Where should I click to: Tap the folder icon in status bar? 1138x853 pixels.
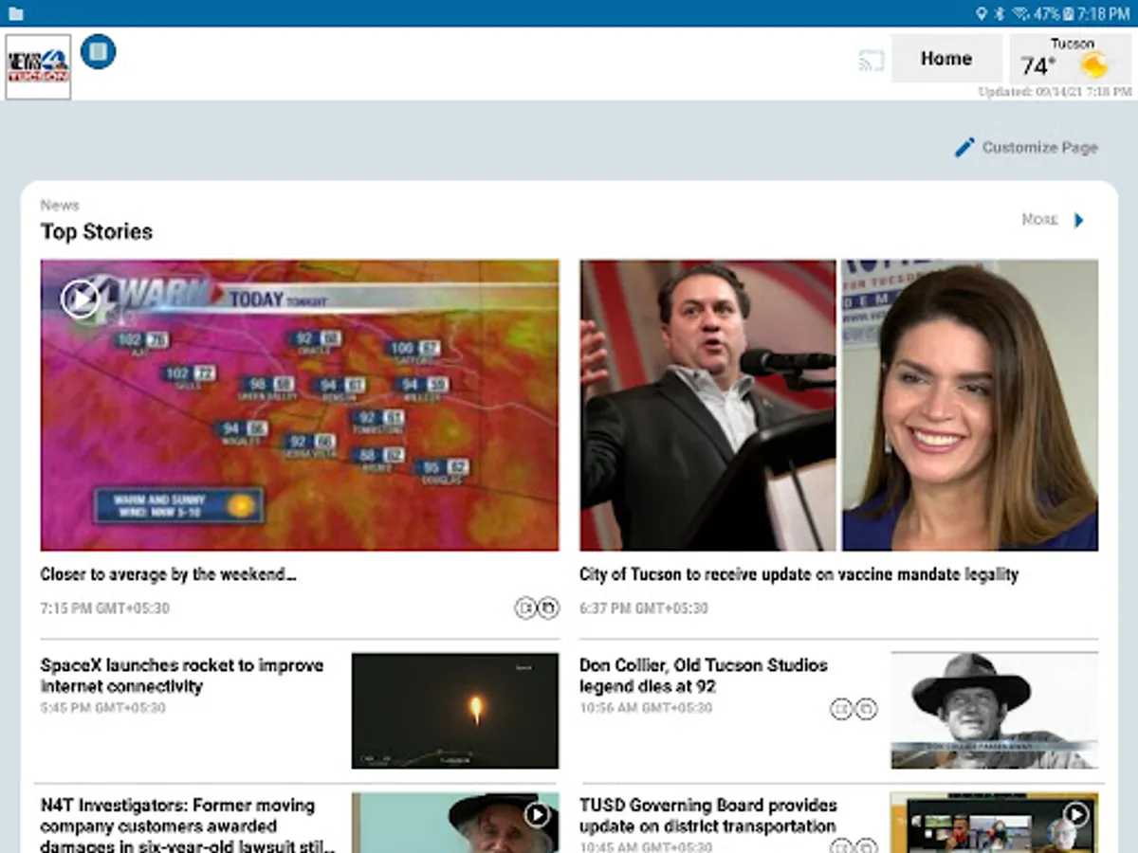[15, 14]
